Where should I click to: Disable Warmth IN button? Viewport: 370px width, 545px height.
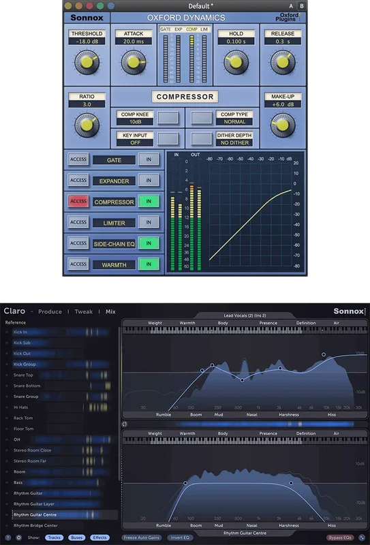pyautogui.click(x=149, y=264)
